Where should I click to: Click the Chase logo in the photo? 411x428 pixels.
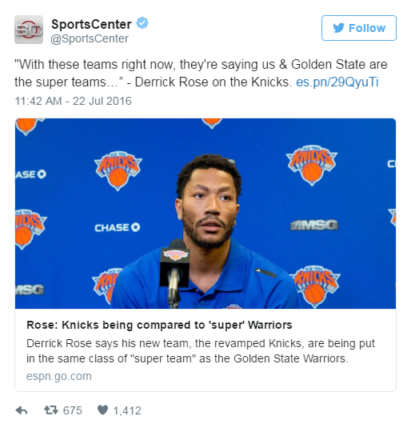(x=118, y=227)
